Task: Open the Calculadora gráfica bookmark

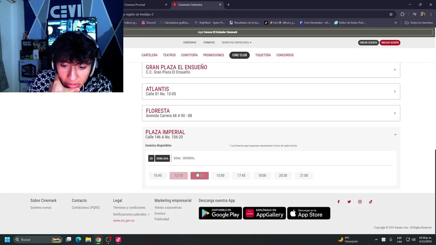Action: (174, 23)
